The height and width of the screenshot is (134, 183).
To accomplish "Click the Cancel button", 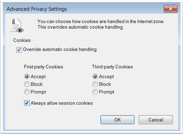I will tap(156, 120).
